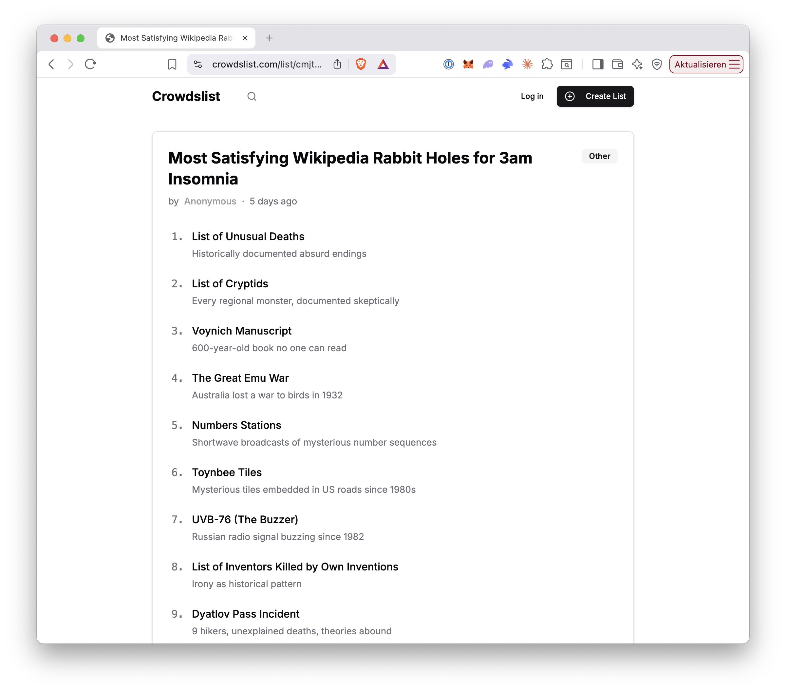Click the share icon in address bar

pyautogui.click(x=337, y=64)
